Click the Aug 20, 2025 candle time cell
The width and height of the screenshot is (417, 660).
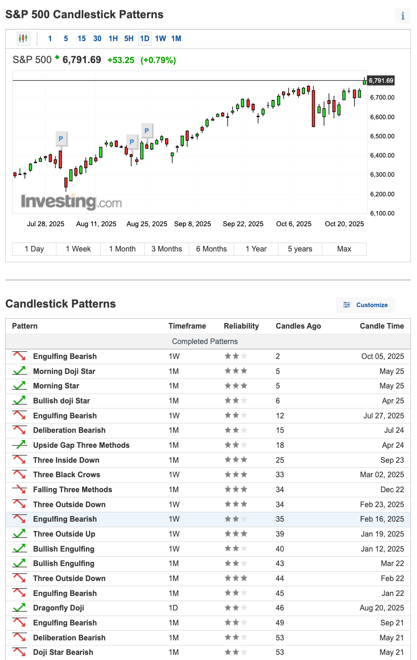382,608
